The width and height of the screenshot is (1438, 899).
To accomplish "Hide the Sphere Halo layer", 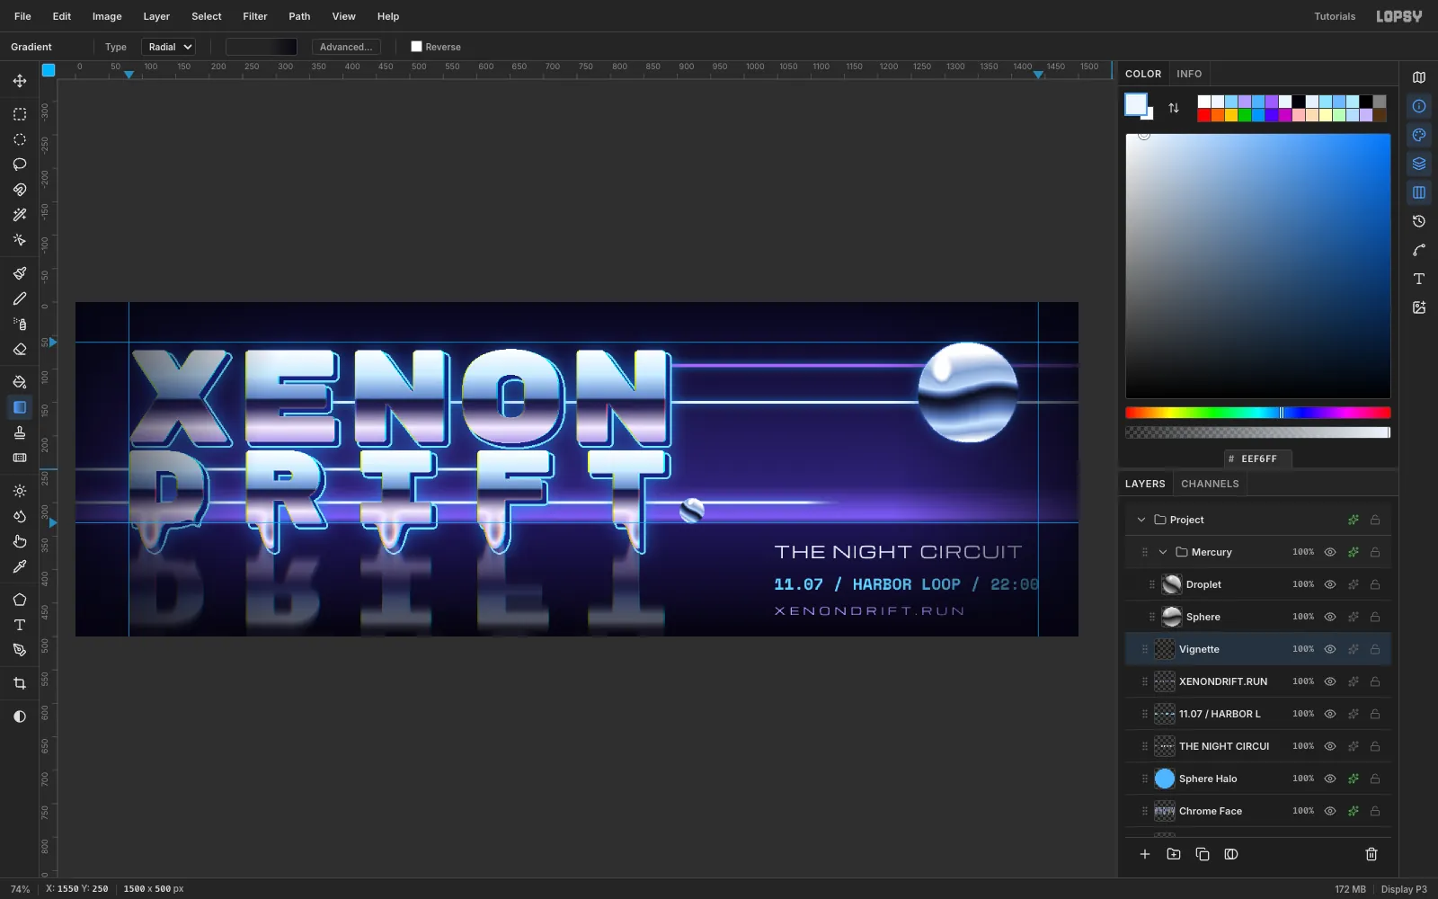I will click(1330, 779).
